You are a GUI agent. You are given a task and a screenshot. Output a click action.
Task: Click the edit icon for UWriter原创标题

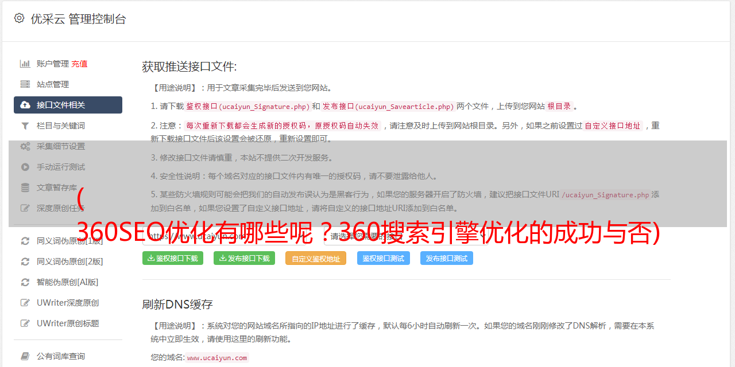click(25, 323)
